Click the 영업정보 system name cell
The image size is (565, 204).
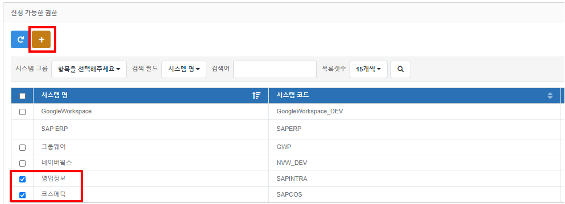[x=151, y=179]
